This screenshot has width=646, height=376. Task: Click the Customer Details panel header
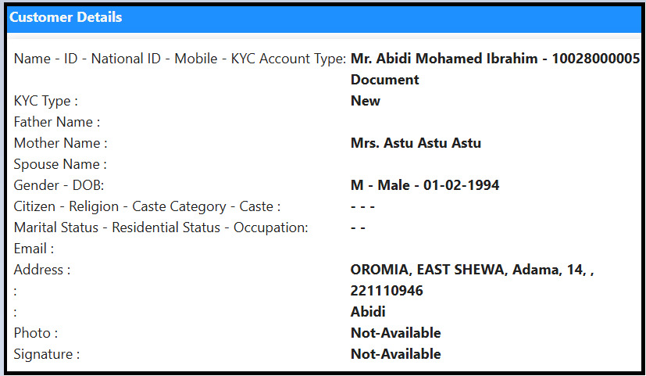pyautogui.click(x=66, y=17)
